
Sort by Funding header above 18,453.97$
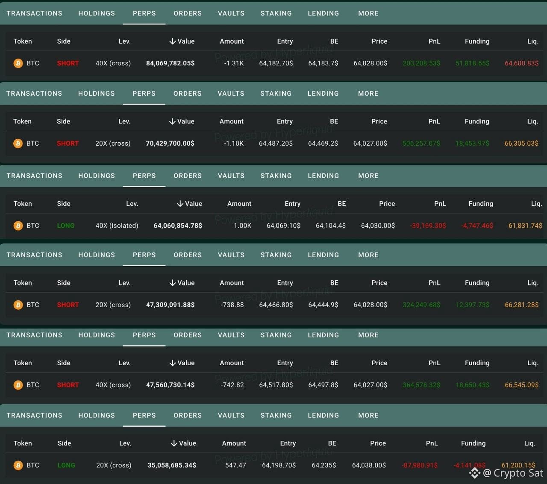477,122
